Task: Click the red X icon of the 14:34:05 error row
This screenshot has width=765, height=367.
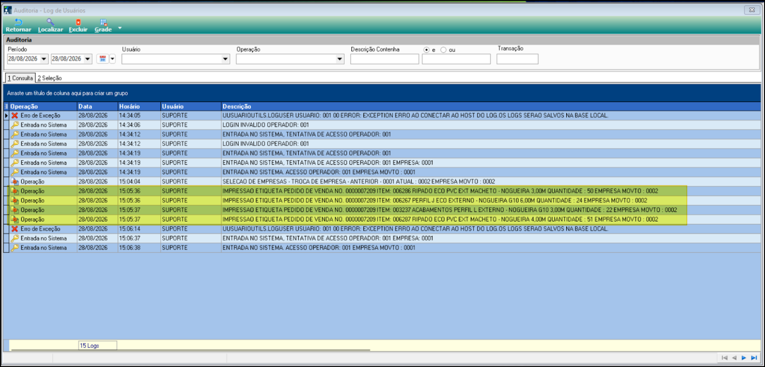Action: point(15,115)
